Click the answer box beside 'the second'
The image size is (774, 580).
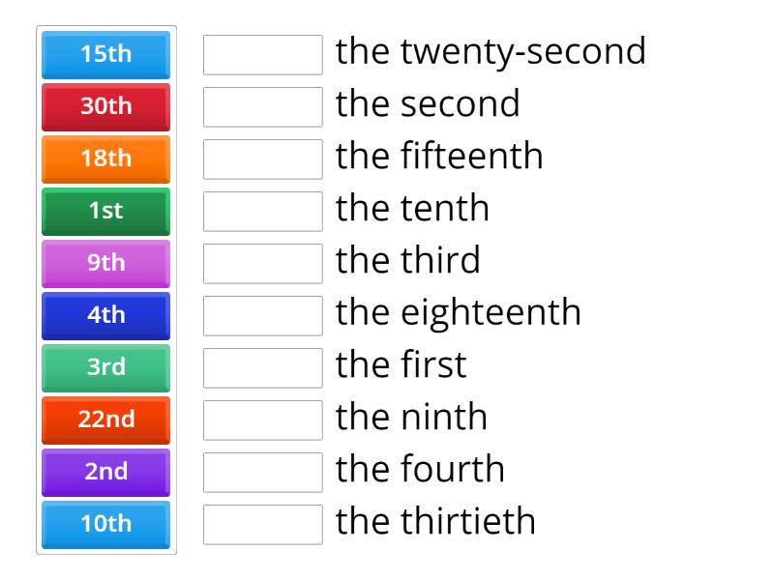pyautogui.click(x=262, y=107)
